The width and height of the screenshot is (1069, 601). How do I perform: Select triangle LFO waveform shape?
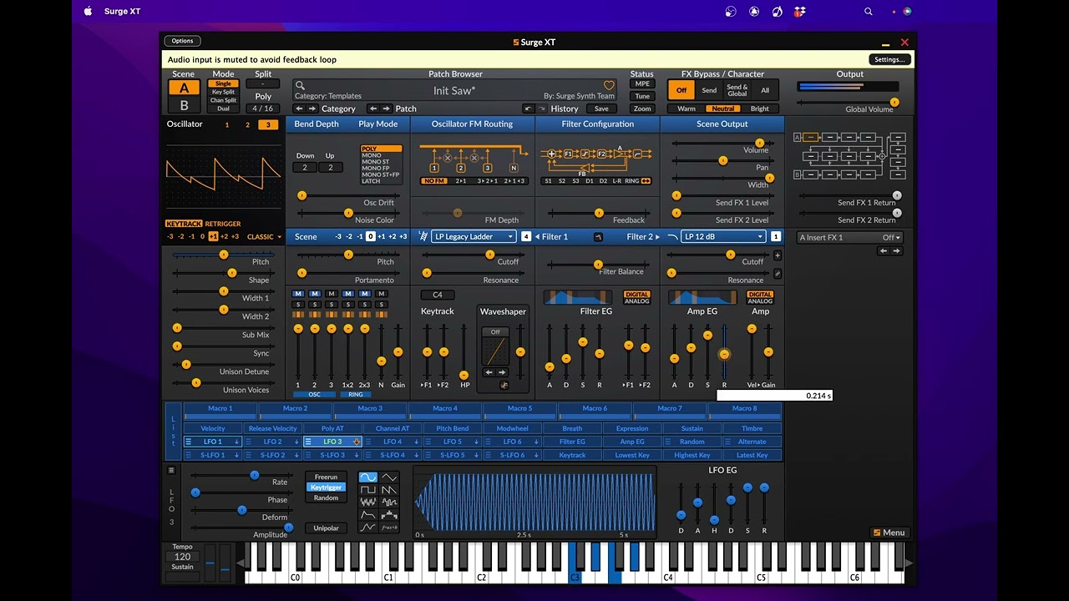point(389,477)
